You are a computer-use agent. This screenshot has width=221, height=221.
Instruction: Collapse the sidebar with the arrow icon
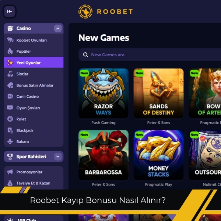click(x=9, y=11)
